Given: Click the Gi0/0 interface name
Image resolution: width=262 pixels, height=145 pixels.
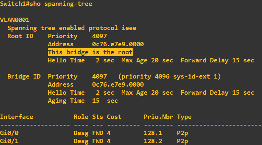Looking at the screenshot, I should [x=9, y=133].
